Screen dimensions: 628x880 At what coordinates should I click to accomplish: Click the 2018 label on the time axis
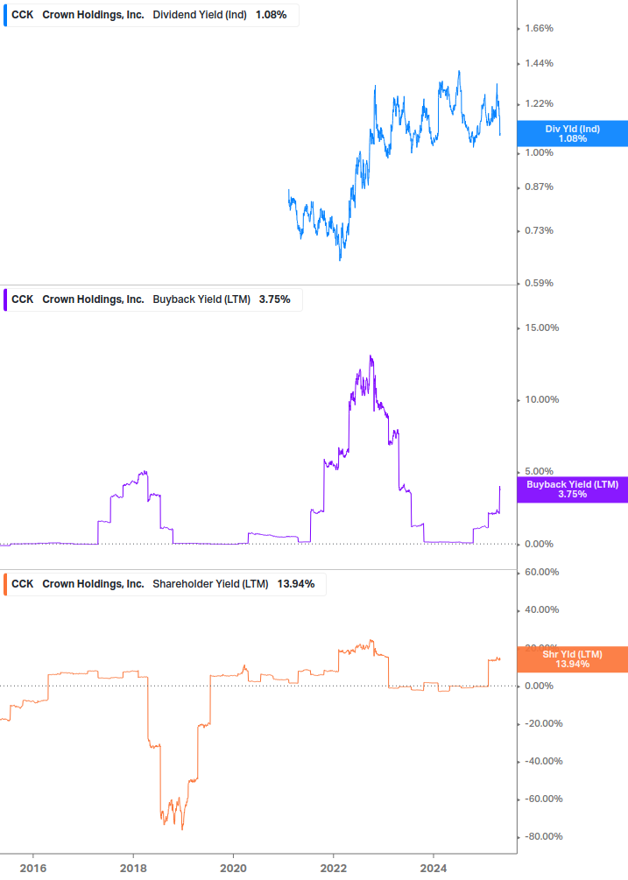point(133,869)
